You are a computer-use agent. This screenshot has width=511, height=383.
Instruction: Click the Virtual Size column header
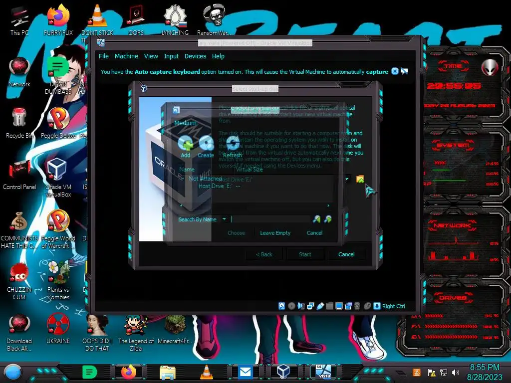point(249,170)
